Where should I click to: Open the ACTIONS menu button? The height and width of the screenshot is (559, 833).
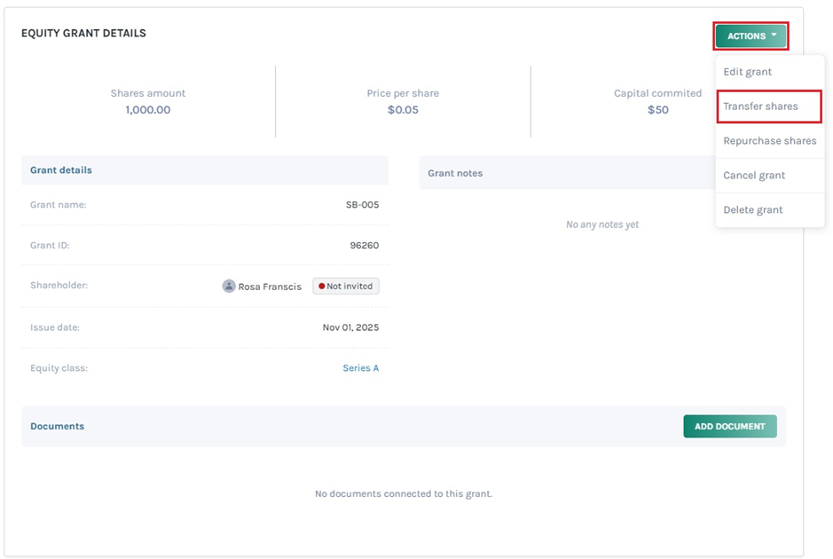pos(750,36)
